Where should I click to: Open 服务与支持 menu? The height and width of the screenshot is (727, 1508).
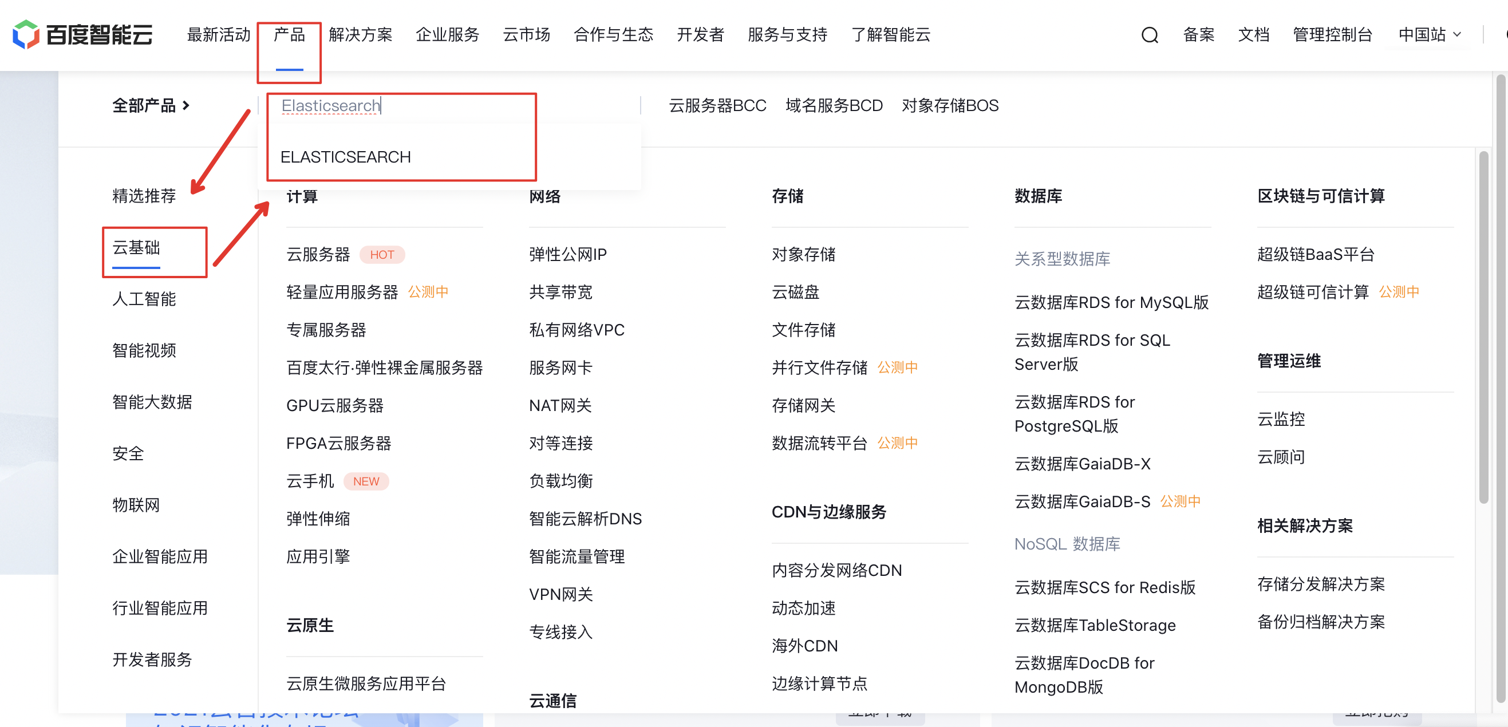[787, 34]
